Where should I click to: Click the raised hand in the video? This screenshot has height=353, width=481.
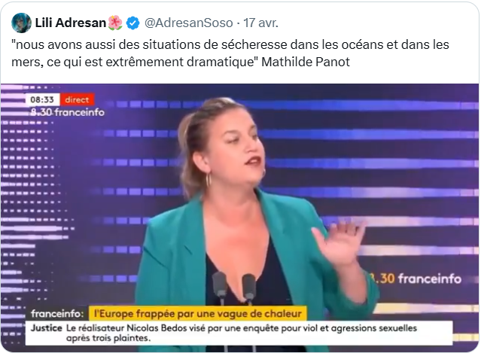pyautogui.click(x=339, y=242)
